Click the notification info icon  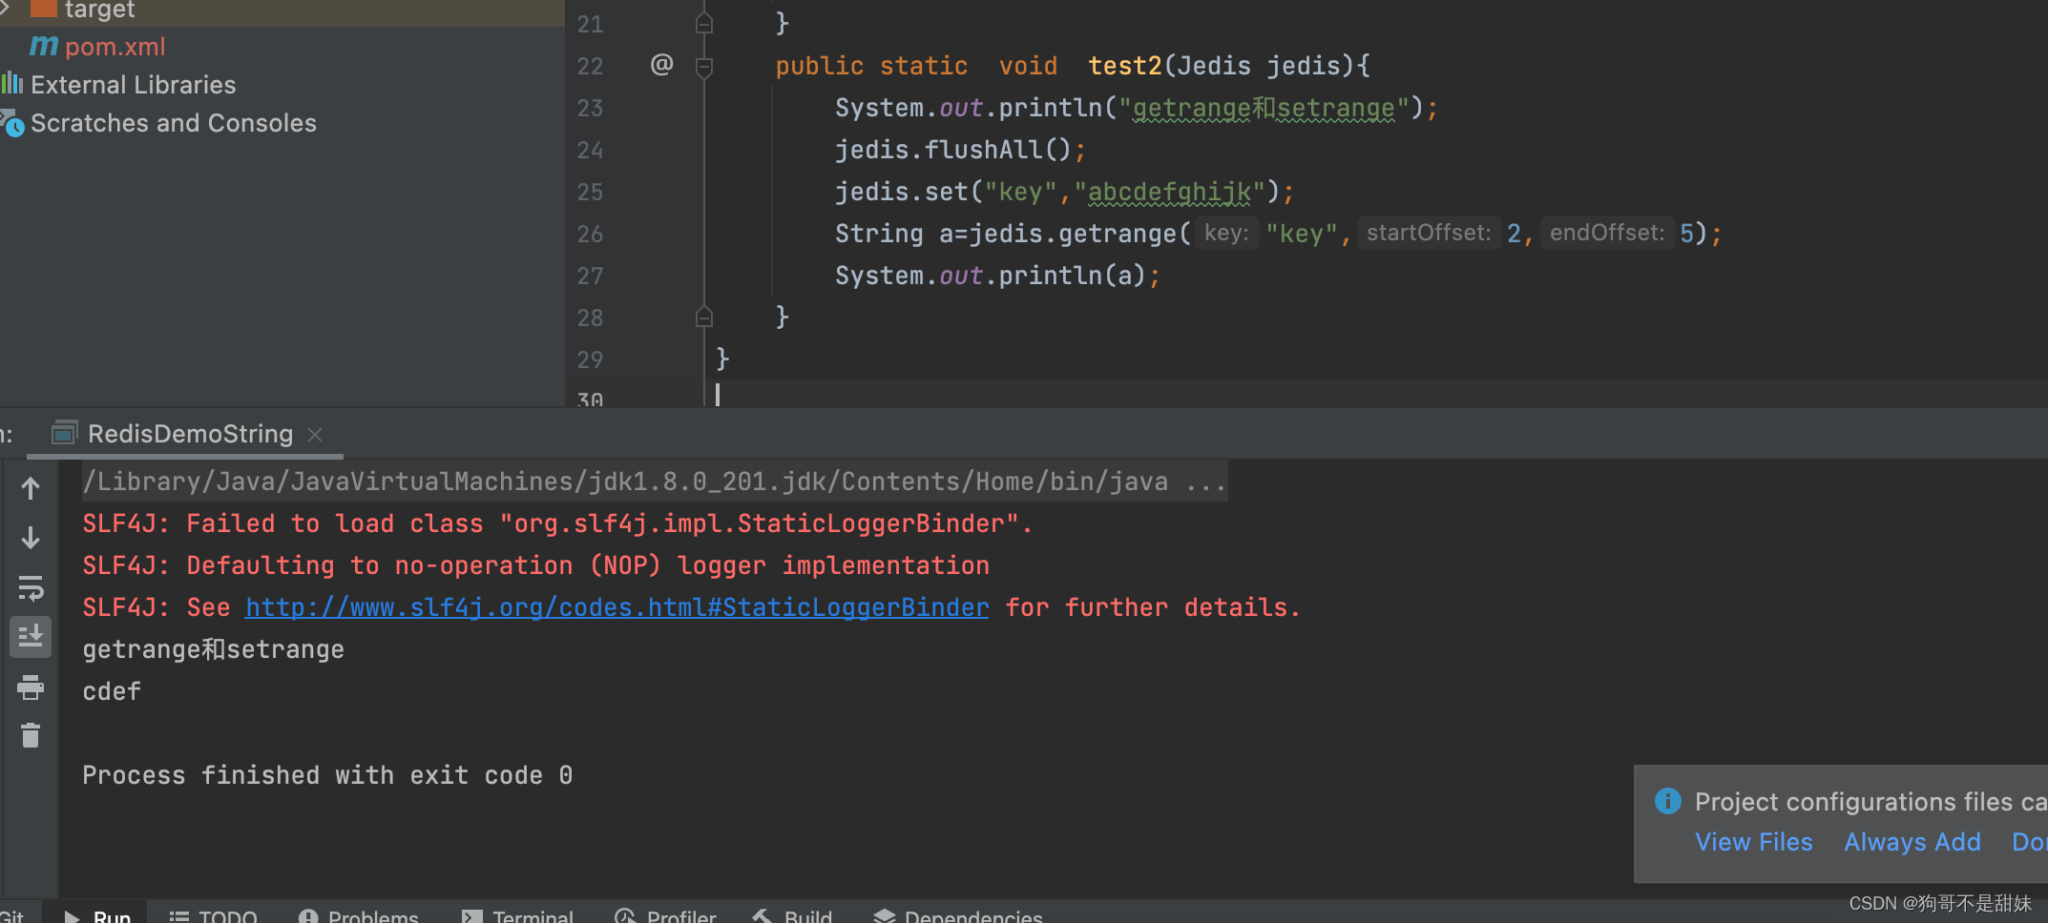pos(1667,801)
